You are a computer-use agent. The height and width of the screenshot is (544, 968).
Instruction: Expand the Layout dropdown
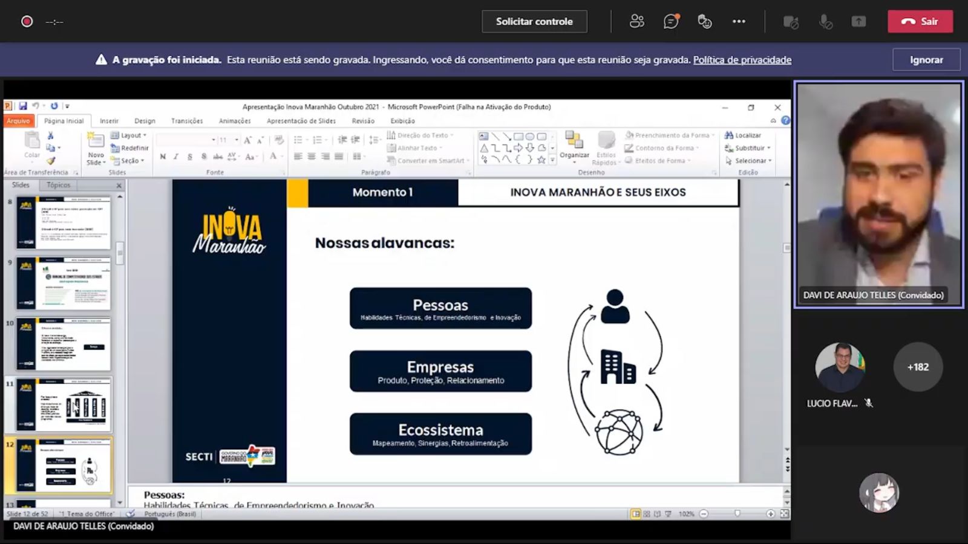(x=130, y=135)
